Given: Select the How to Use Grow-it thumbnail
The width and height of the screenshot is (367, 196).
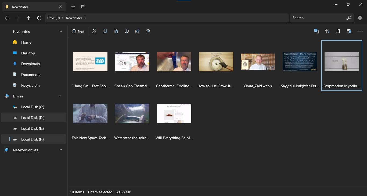Looking at the screenshot, I should (216, 62).
